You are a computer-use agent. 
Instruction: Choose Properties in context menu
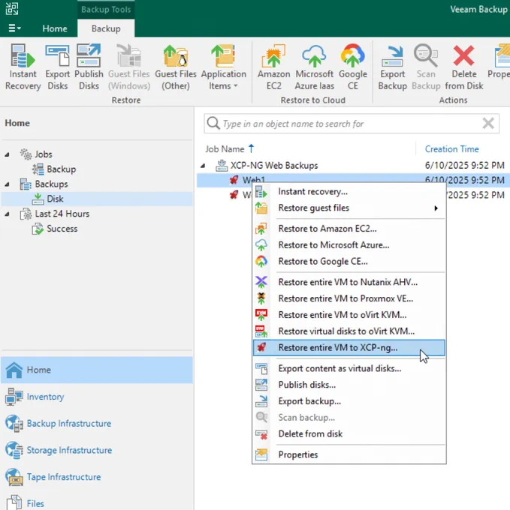pyautogui.click(x=349, y=454)
